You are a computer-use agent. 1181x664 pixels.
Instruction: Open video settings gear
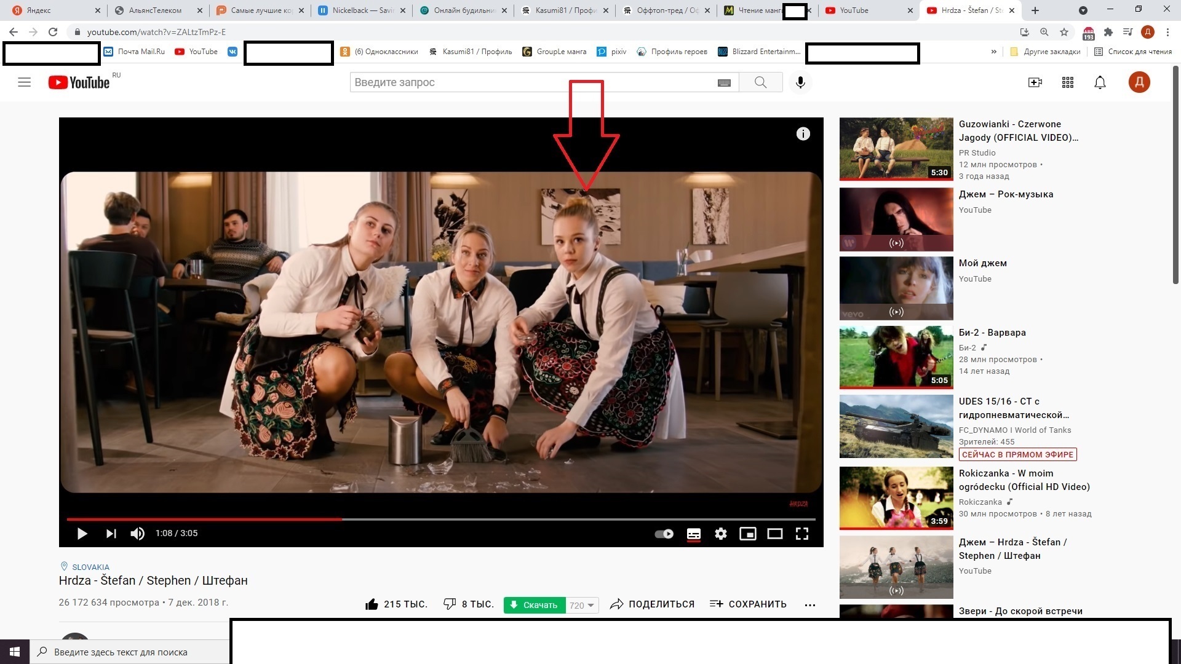(x=720, y=534)
